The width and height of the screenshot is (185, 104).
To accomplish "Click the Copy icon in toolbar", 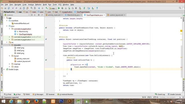I will 24,8.
